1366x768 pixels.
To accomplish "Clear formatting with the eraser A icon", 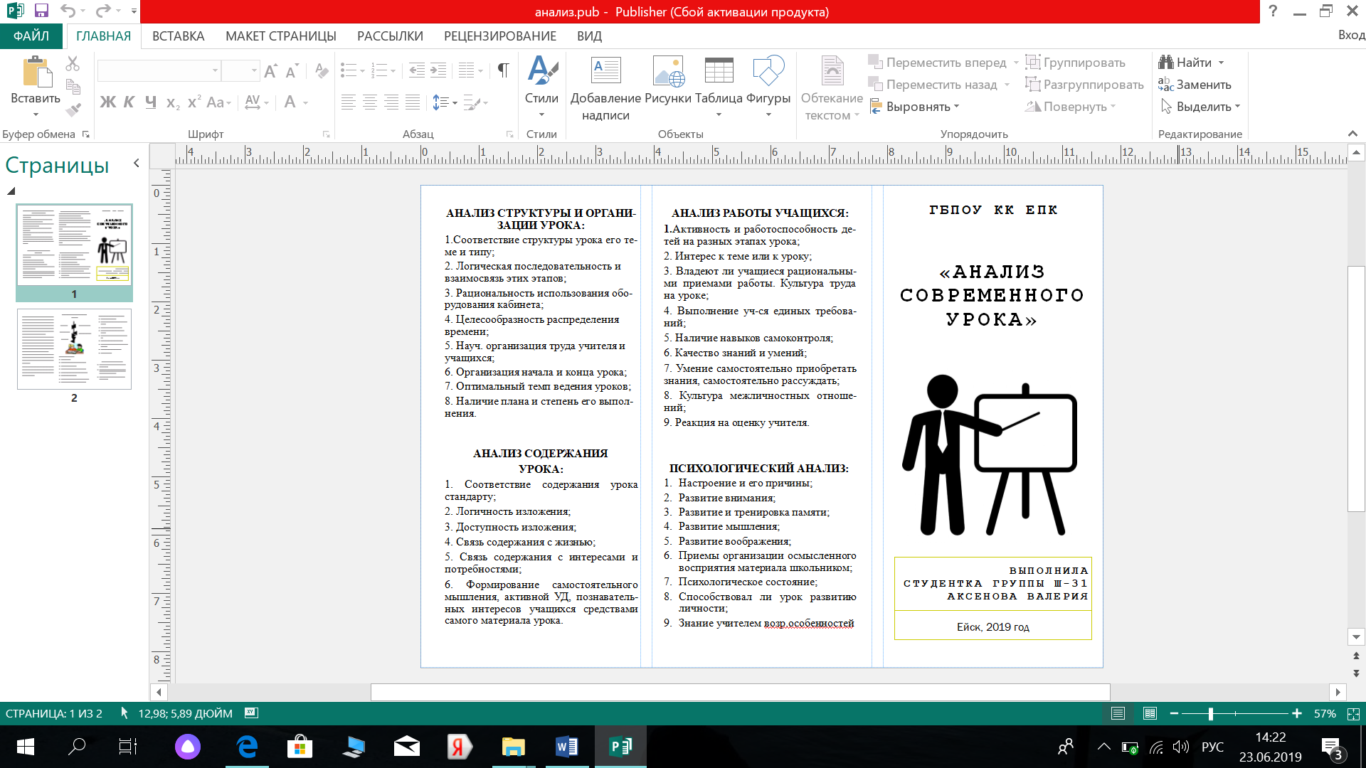I will (x=322, y=70).
